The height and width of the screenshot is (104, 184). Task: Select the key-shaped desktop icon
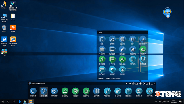point(4,5)
